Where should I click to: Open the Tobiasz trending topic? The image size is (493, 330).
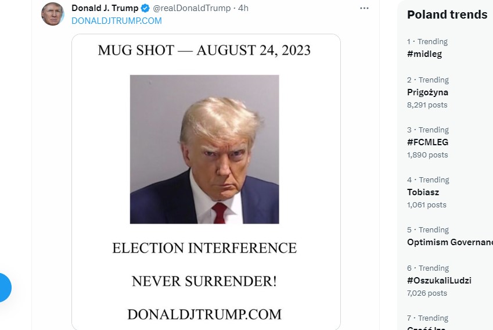(x=423, y=192)
